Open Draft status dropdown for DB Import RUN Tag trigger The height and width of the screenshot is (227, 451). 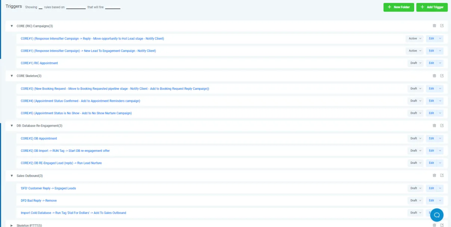pos(416,151)
